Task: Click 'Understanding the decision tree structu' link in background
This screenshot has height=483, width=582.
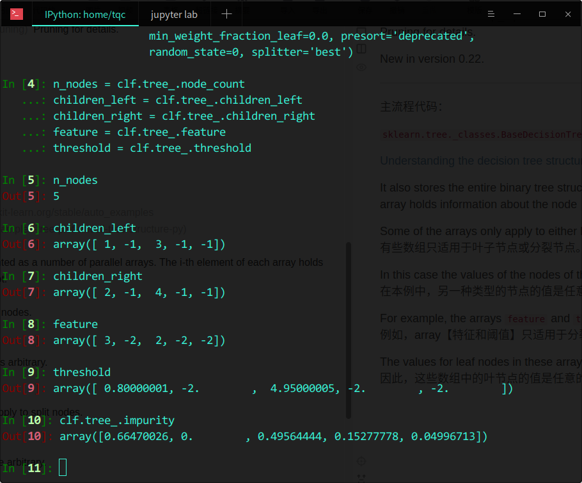Action: click(481, 161)
